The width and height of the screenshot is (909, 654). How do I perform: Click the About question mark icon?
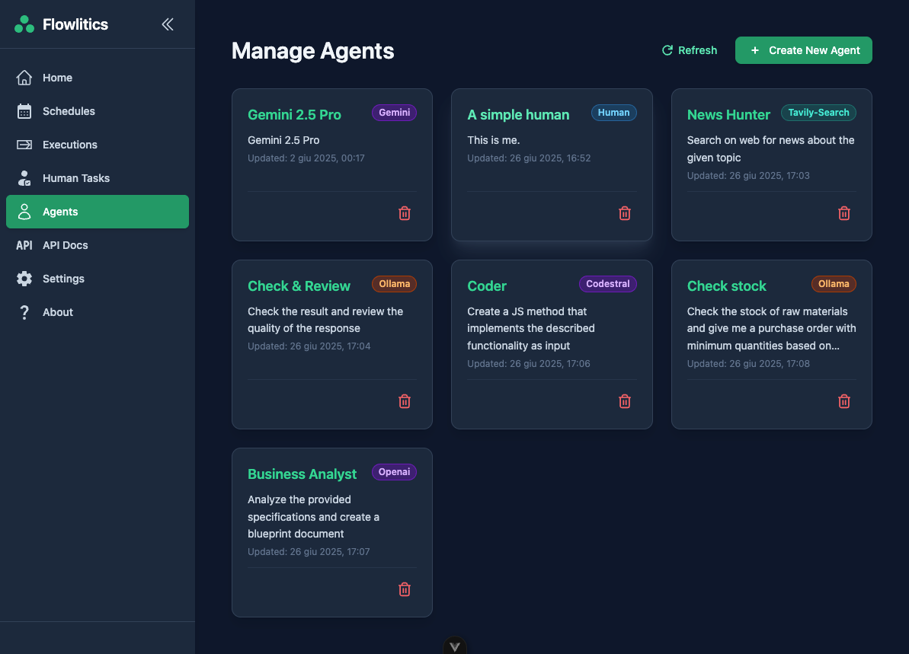[x=24, y=312]
